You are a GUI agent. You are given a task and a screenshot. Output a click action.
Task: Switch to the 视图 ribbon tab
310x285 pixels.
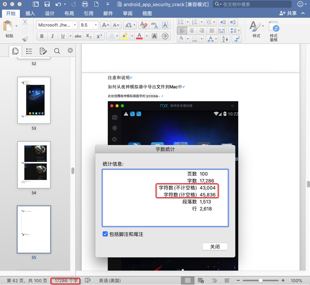coord(147,14)
